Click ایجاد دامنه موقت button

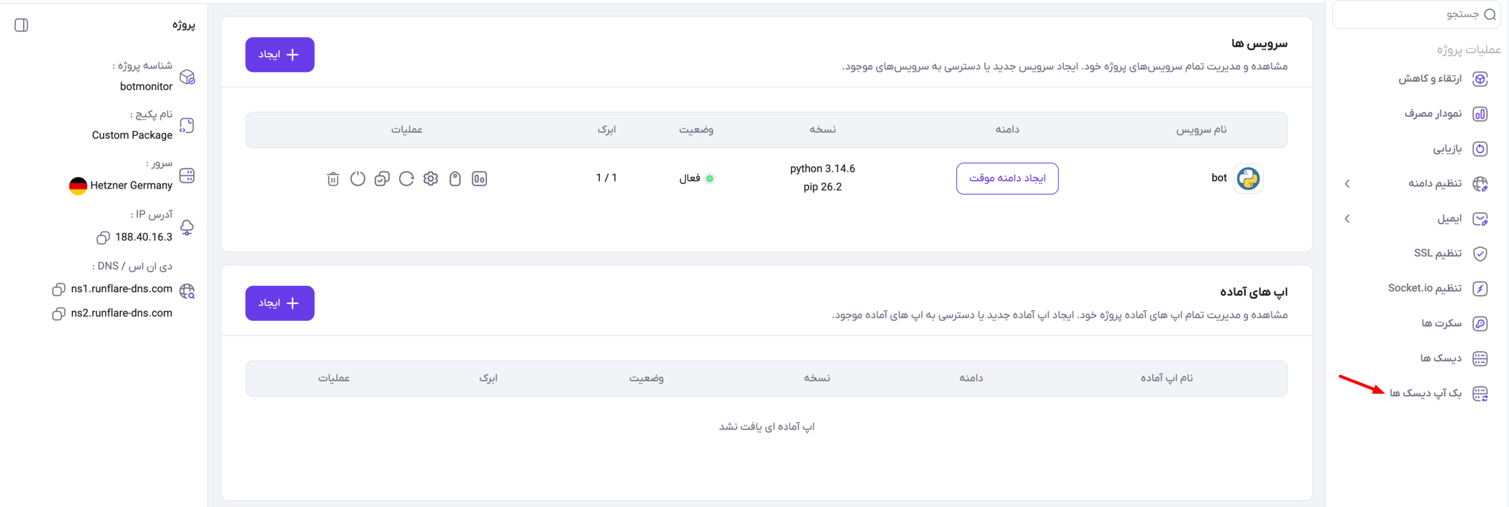(1007, 179)
